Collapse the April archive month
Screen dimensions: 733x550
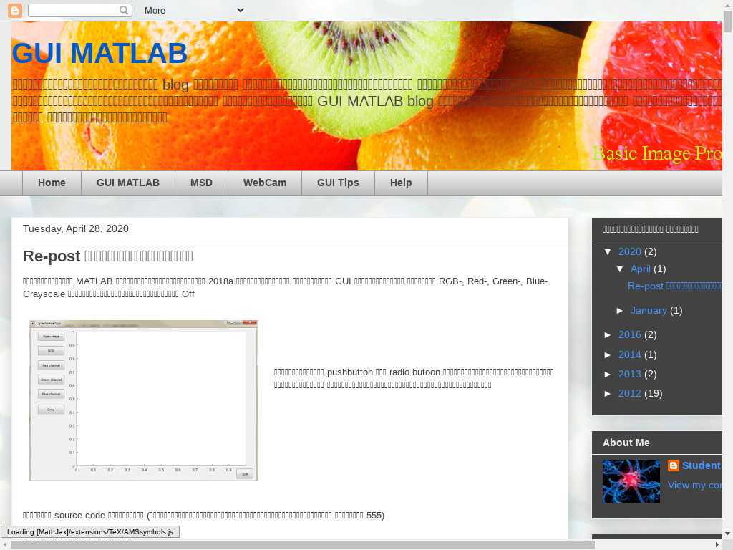pos(621,269)
